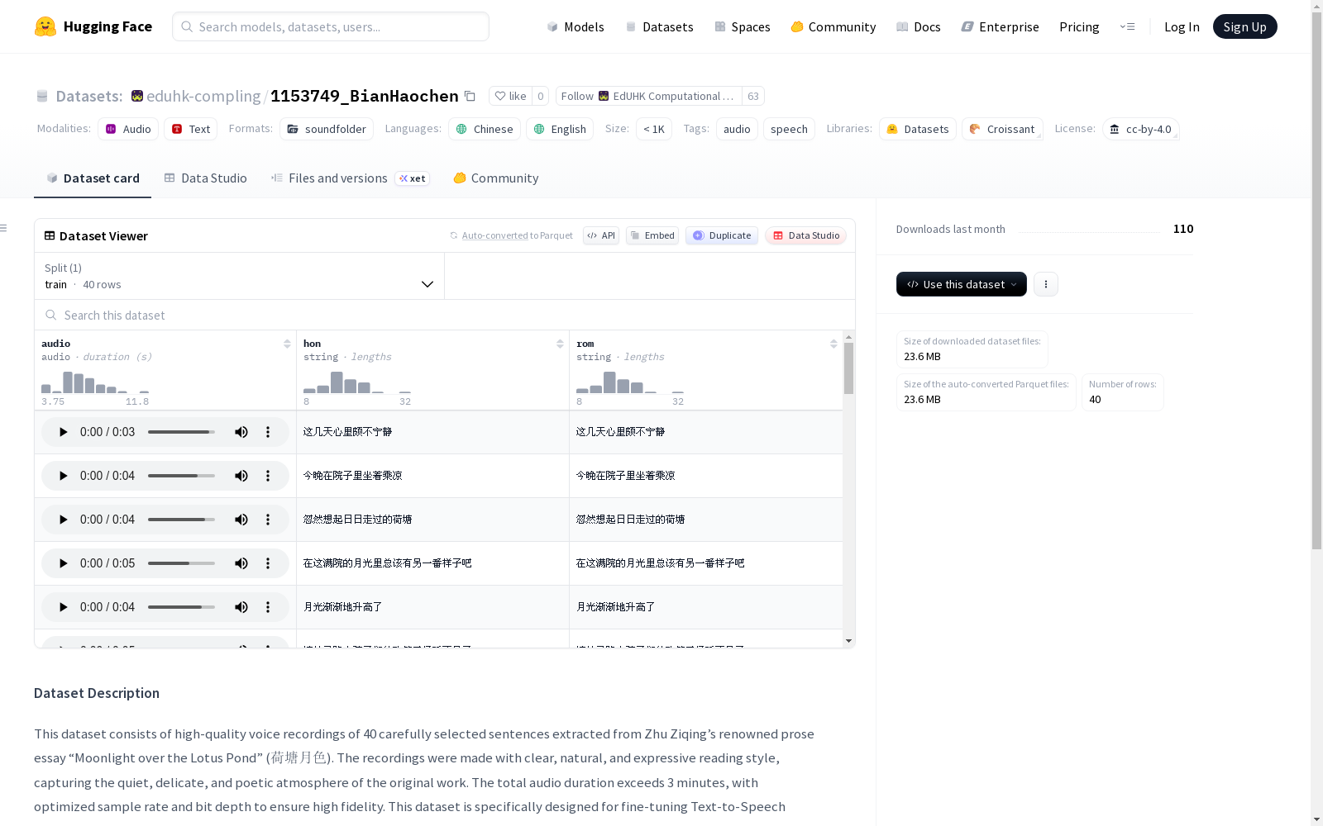Click the soundfolder format tag

[x=327, y=129]
